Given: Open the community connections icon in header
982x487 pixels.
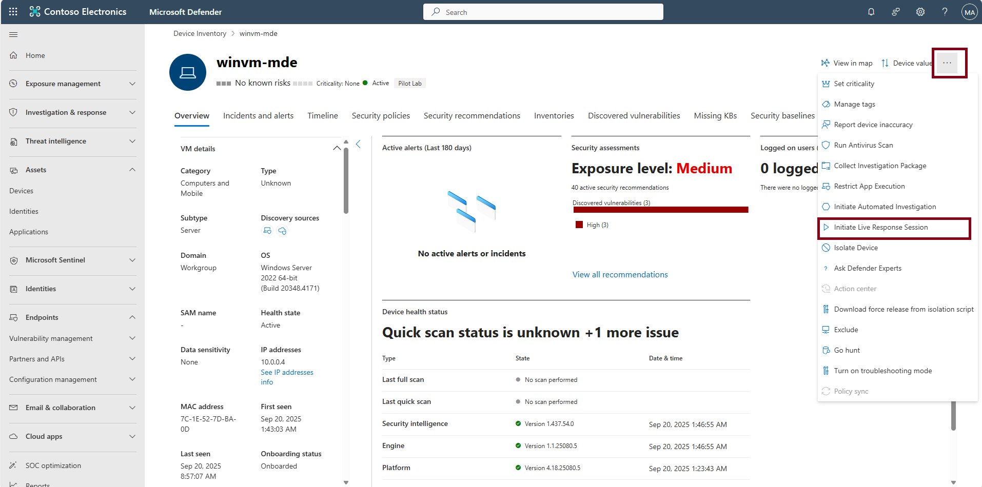Looking at the screenshot, I should tap(896, 12).
